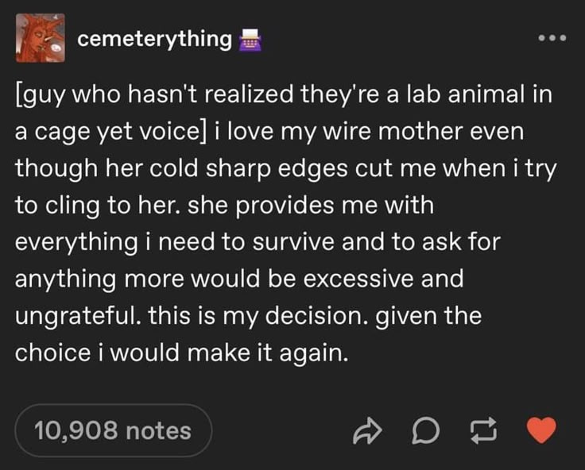Click the last line "choice i would make it again."
Screen dimensions: 585x470
click(182, 352)
